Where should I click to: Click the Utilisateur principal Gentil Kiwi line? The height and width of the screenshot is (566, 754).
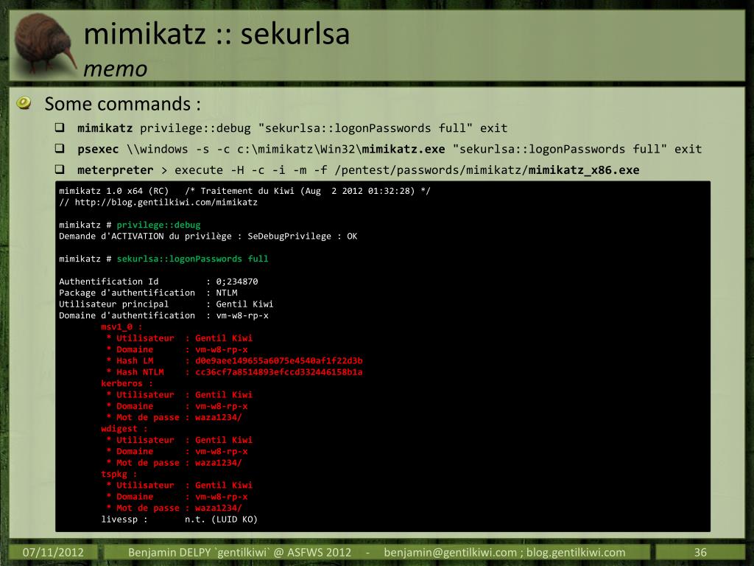[x=166, y=304]
